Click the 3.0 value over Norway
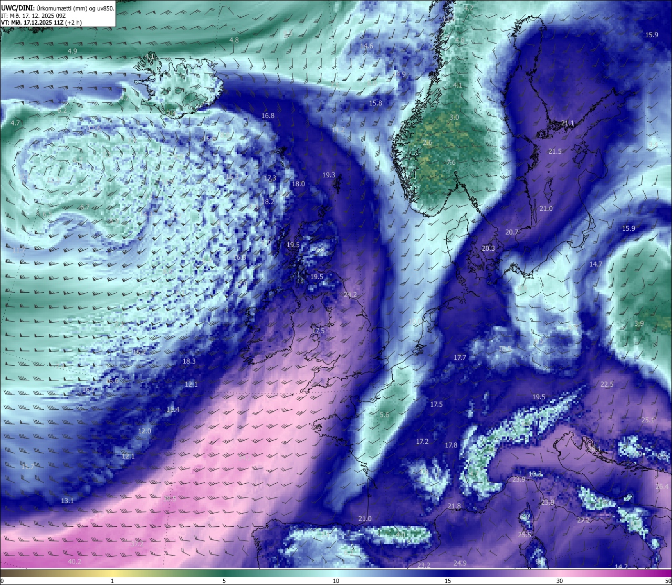Viewport: 672px width, 585px height. pos(454,117)
